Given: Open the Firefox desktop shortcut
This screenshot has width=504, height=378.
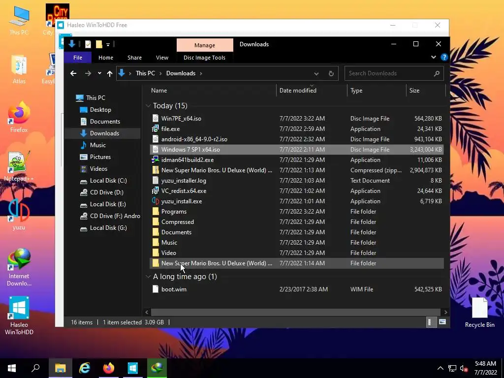Looking at the screenshot, I should pyautogui.click(x=19, y=117).
